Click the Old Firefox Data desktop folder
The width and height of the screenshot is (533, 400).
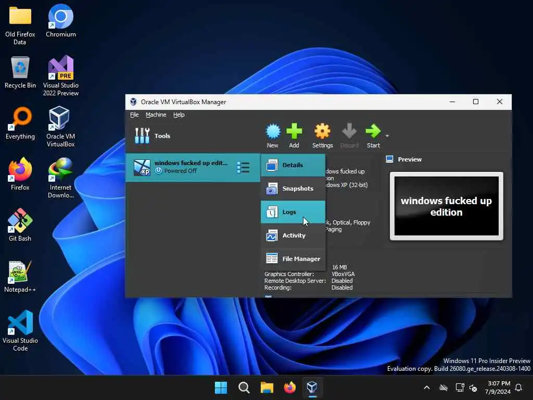point(20,25)
